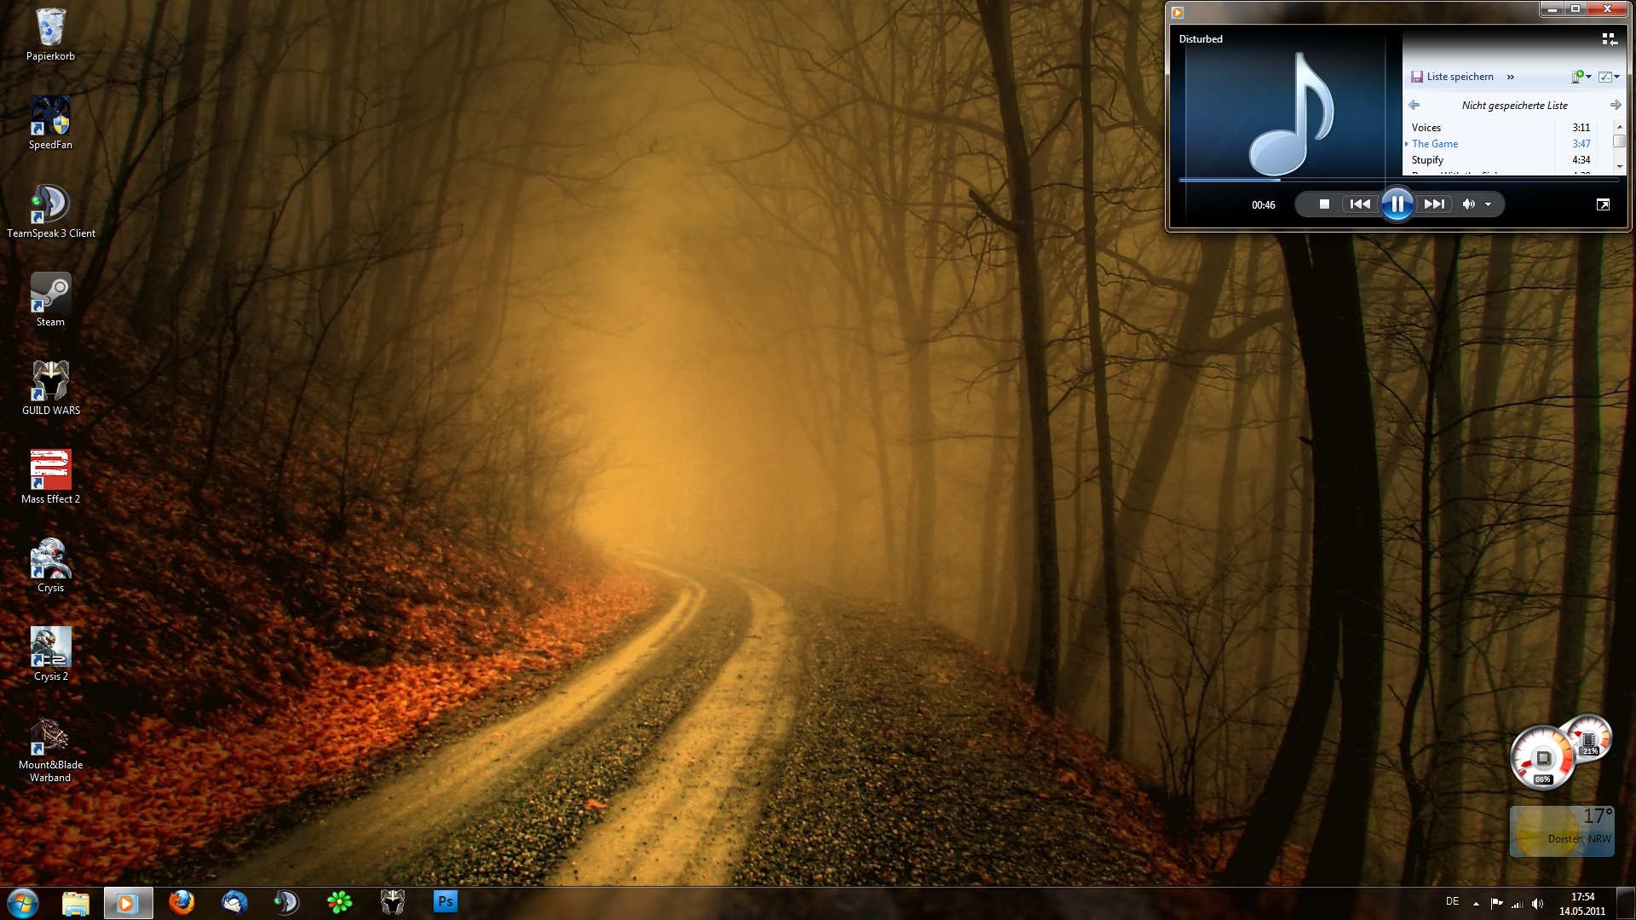Open the Dorsten weather gadget
1636x920 pixels.
1562,831
